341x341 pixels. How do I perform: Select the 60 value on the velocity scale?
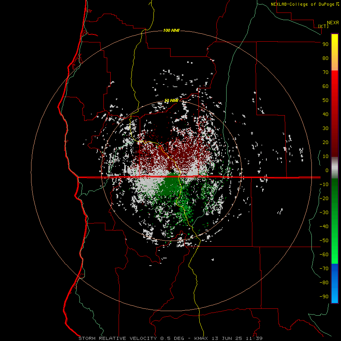click(325, 86)
